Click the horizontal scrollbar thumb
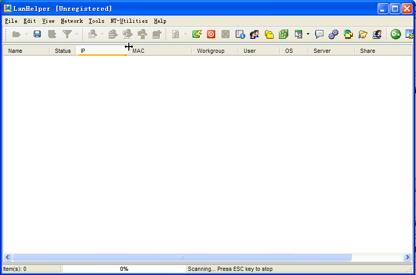Viewport: 416px width, 275px height. 182,257
